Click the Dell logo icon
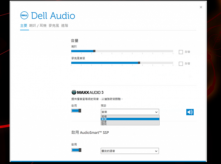This screenshot has height=164, width=221. [x=24, y=15]
